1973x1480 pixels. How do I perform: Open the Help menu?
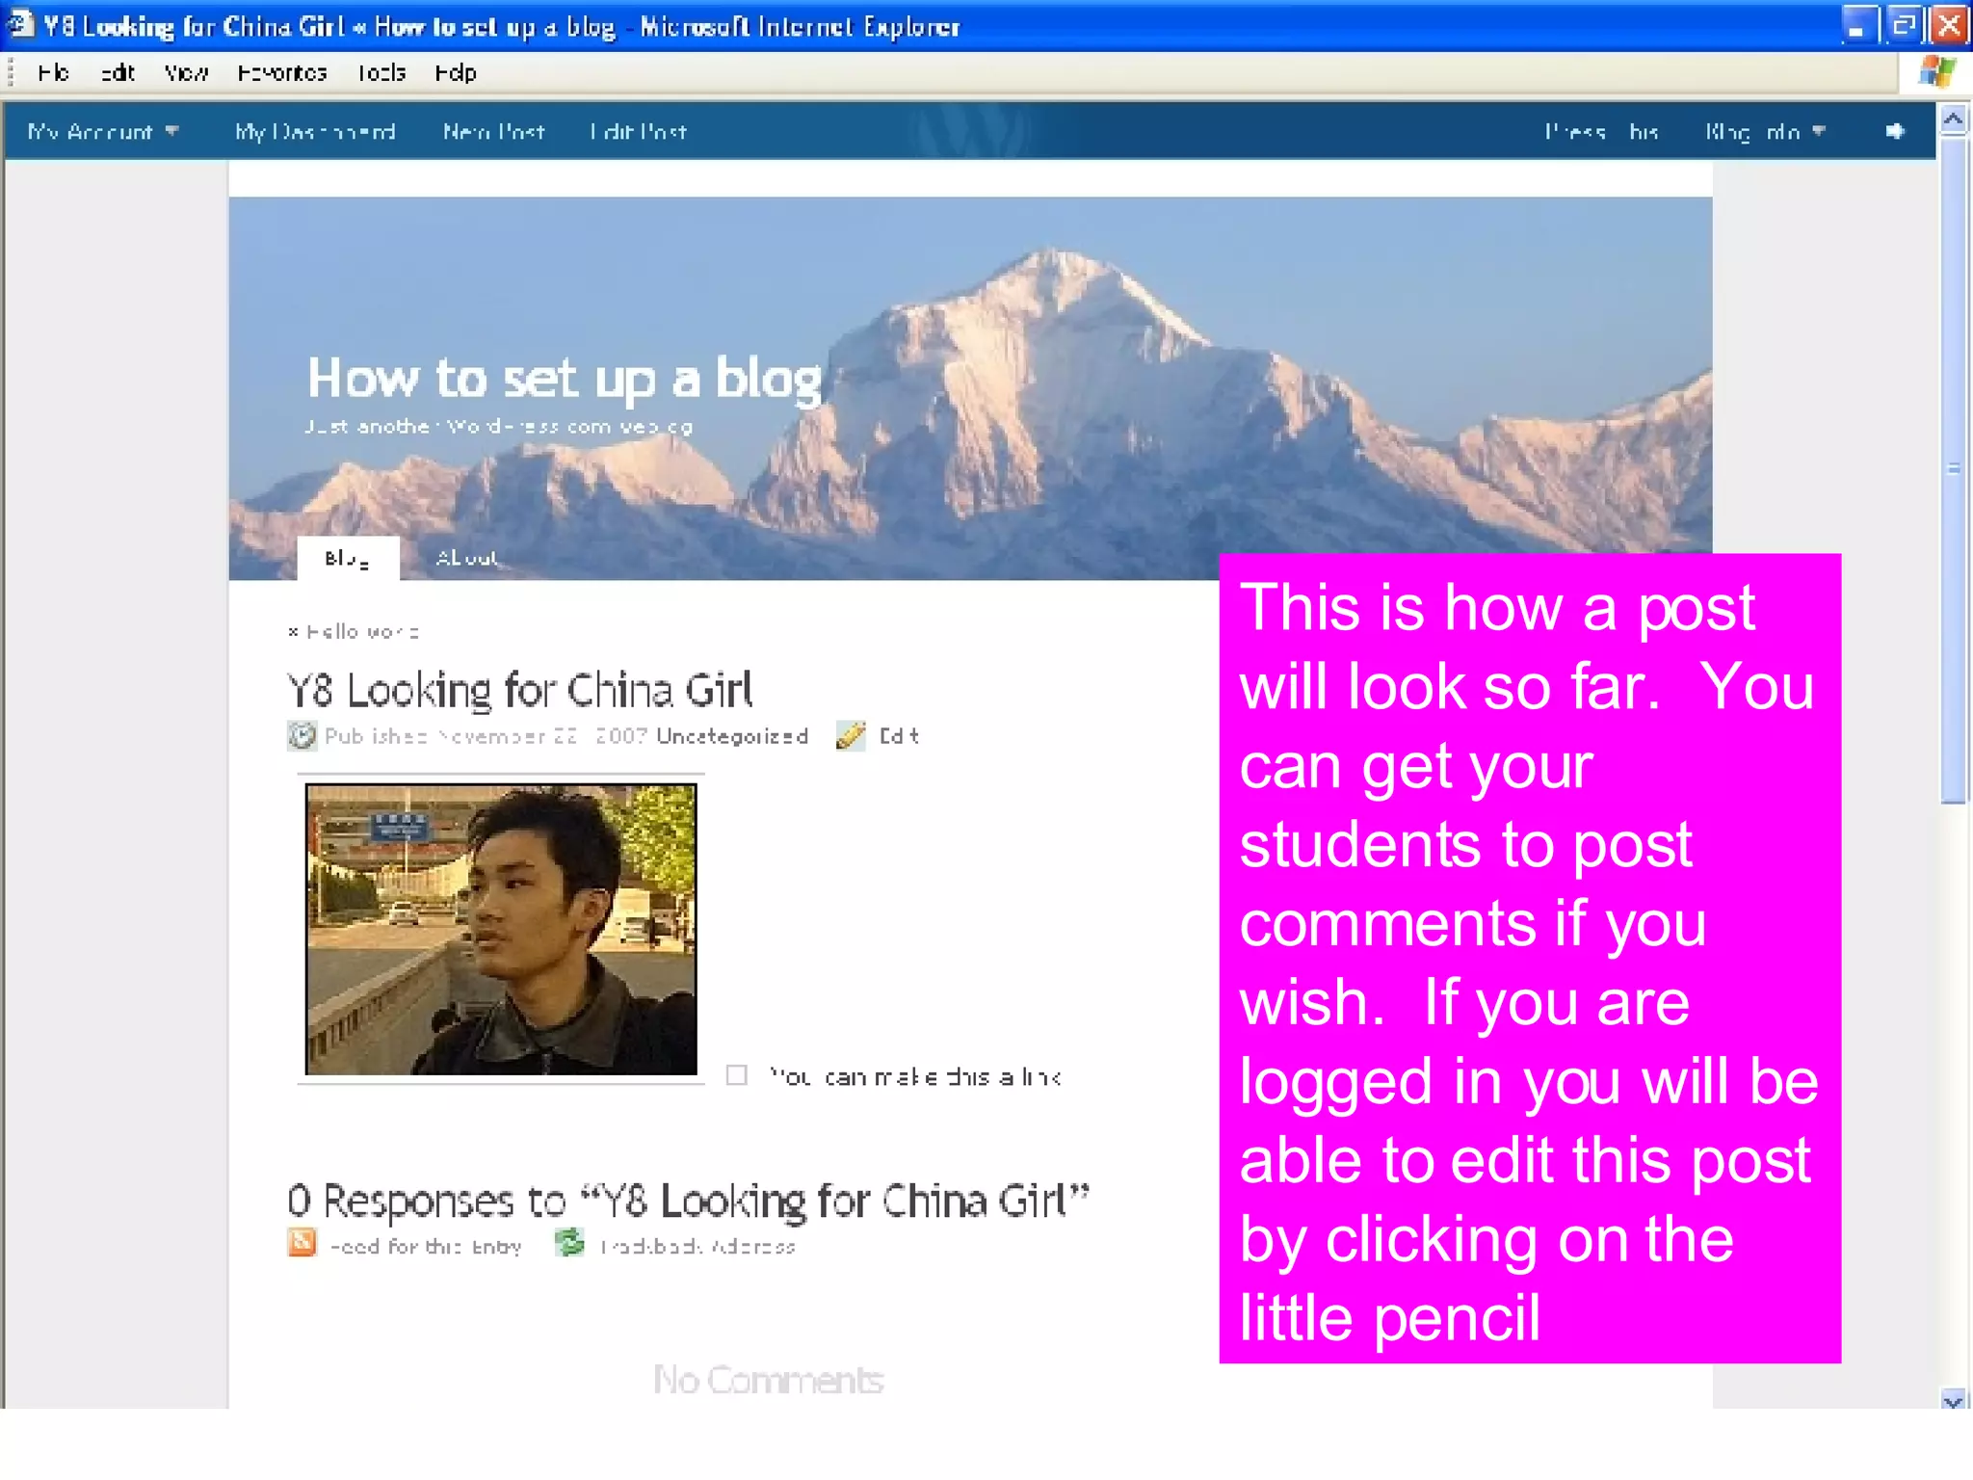pyautogui.click(x=456, y=72)
